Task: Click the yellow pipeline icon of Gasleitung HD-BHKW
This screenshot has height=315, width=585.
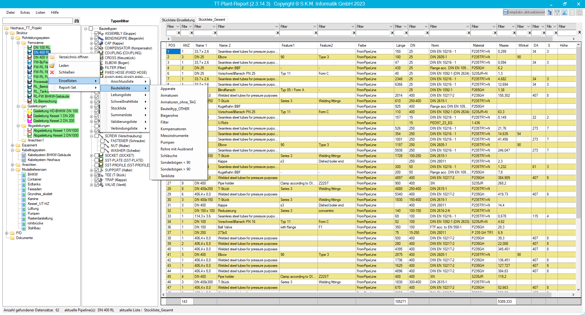Action: pyautogui.click(x=30, y=111)
